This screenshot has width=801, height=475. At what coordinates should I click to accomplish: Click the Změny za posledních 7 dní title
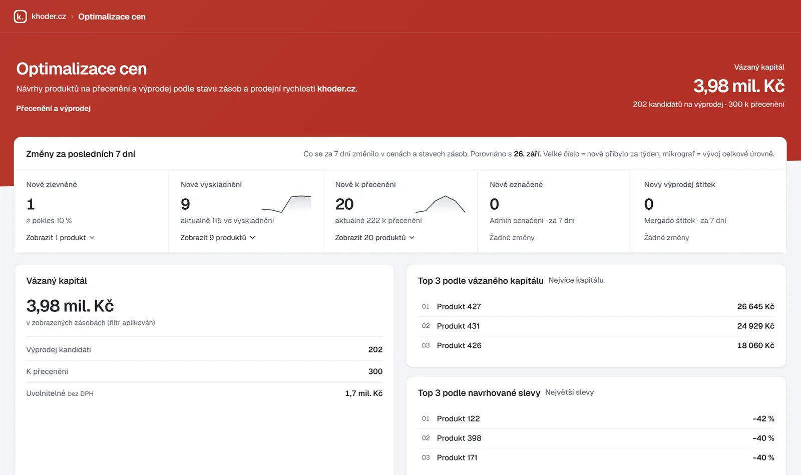81,154
